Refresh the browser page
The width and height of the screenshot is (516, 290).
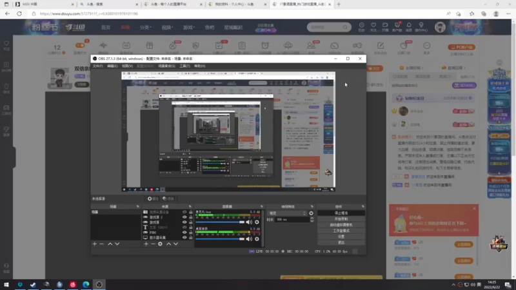click(19, 14)
